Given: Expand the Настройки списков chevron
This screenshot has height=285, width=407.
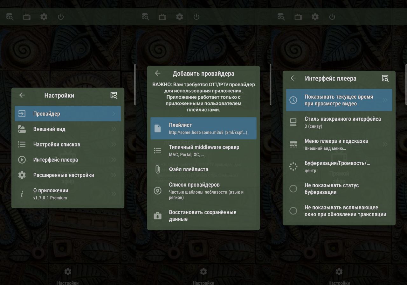Looking at the screenshot, I should (x=114, y=144).
